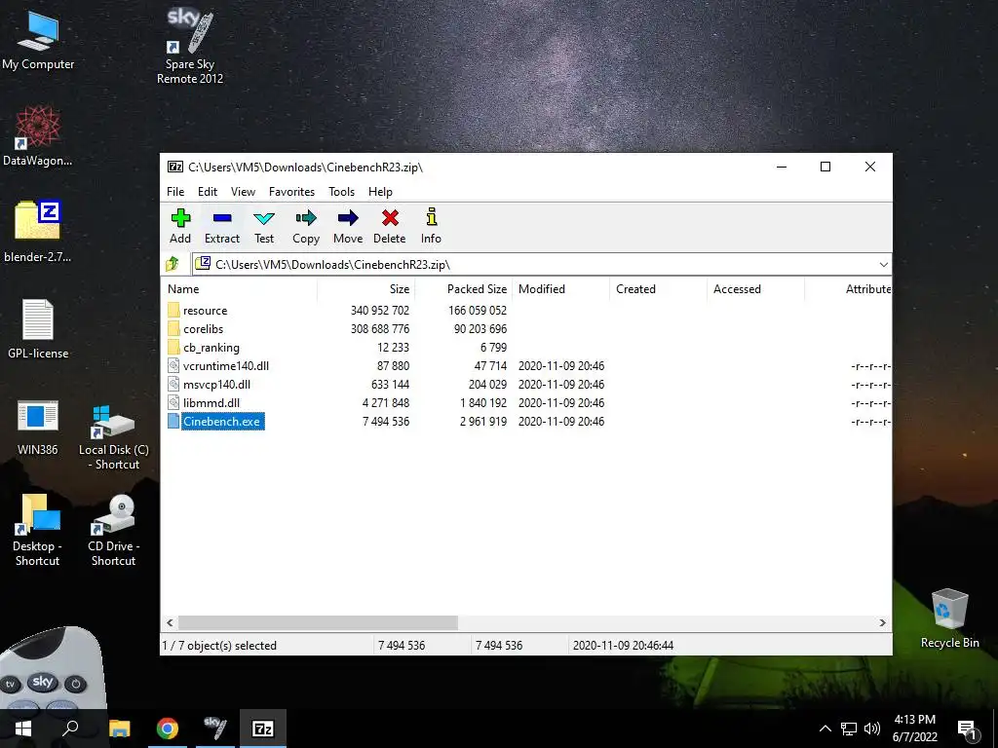Open WIN386 desktop icon
This screenshot has height=748, width=998.
pos(38,427)
